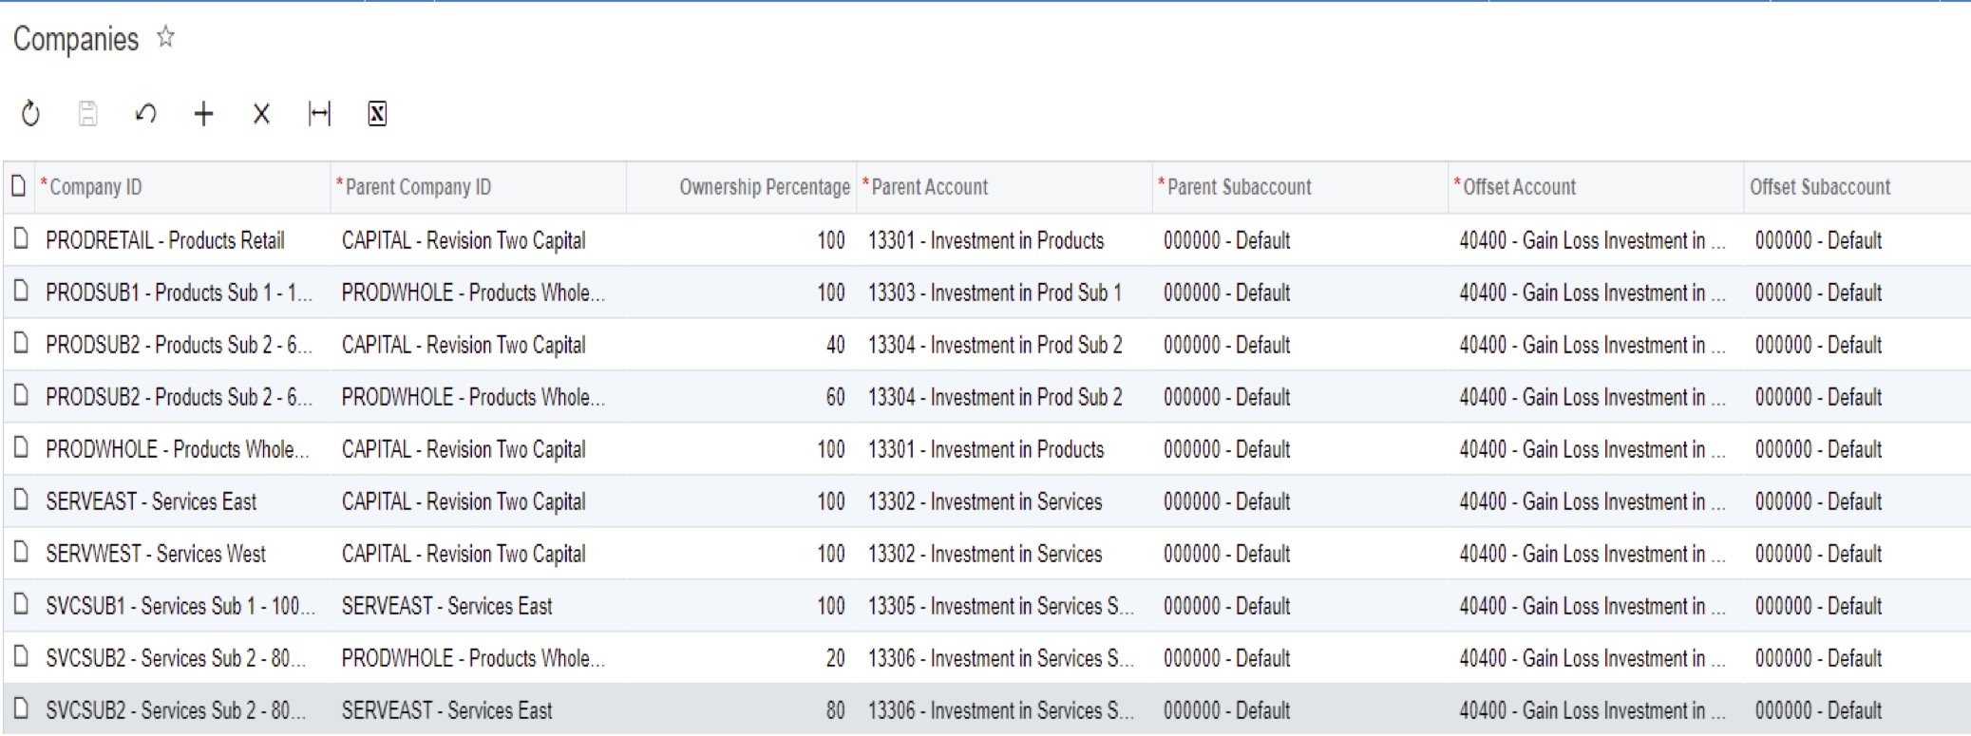This screenshot has width=1971, height=736.
Task: Open note icon on PRODSUB2 row with 60 ownership
Action: (x=21, y=396)
